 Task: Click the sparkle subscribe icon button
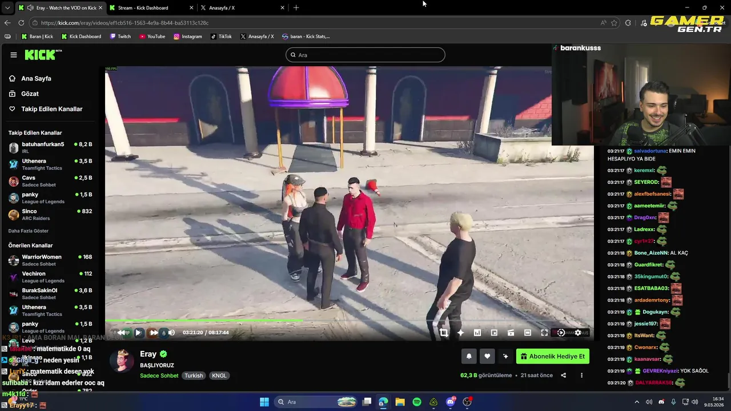505,356
